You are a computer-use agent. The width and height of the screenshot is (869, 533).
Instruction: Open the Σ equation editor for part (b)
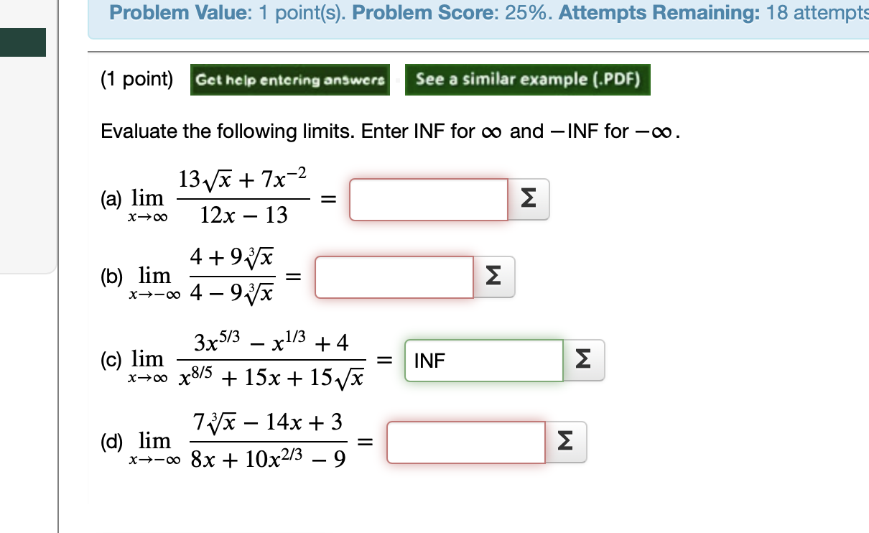pos(493,277)
